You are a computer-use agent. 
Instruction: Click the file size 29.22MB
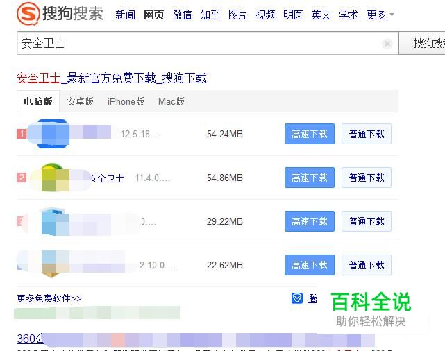click(x=225, y=221)
